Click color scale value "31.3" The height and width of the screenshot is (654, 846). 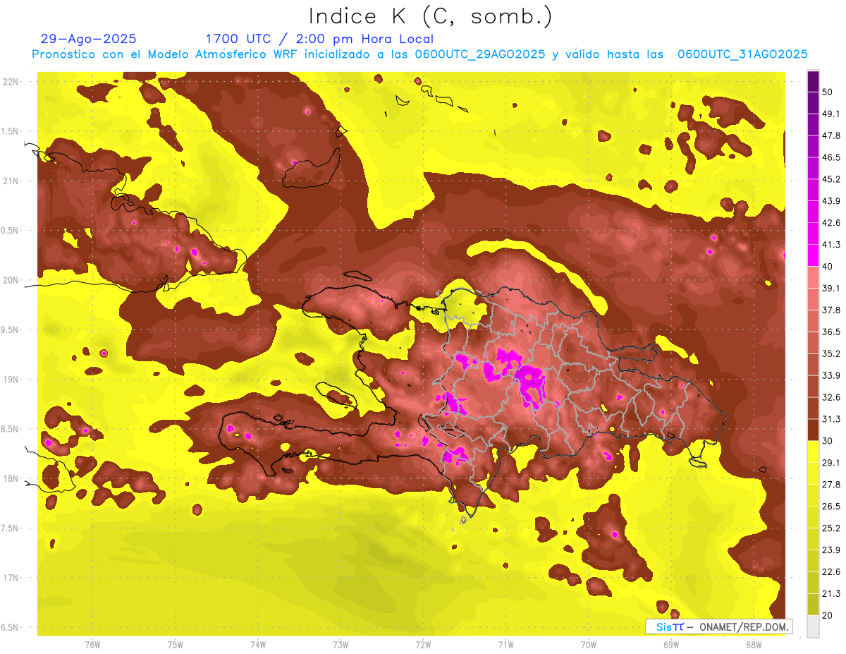tap(830, 419)
